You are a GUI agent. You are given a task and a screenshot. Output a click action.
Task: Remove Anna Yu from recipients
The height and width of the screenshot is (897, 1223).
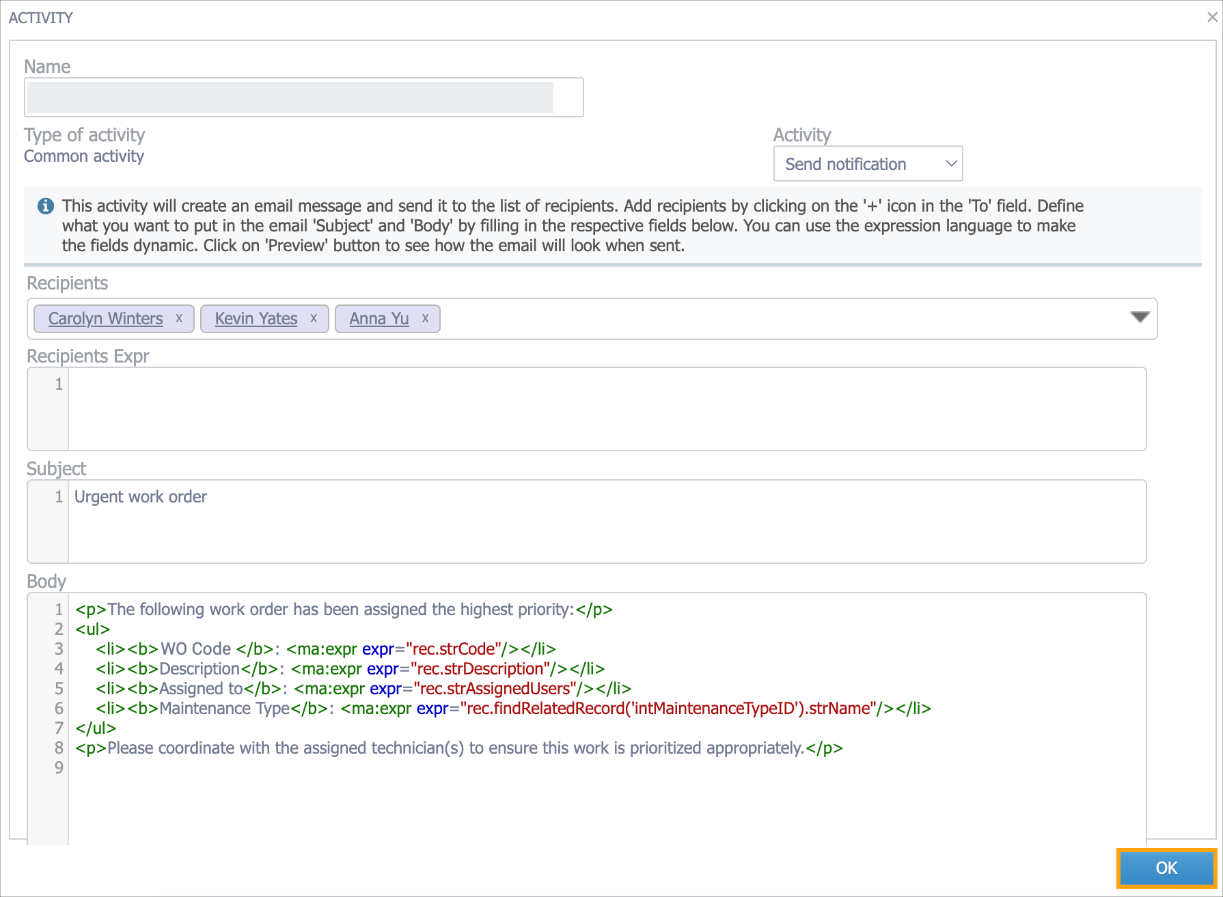point(425,318)
